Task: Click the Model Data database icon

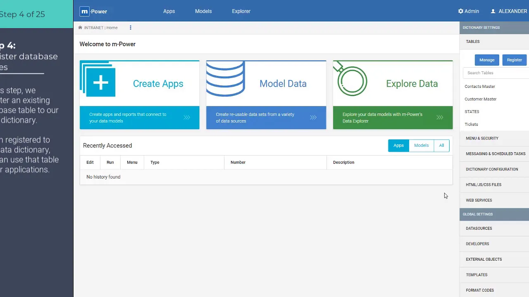Action: (226, 78)
